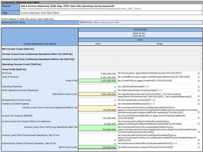Click the 208.4-Income Statement network title
The height and width of the screenshot is (152, 203).
67,6
